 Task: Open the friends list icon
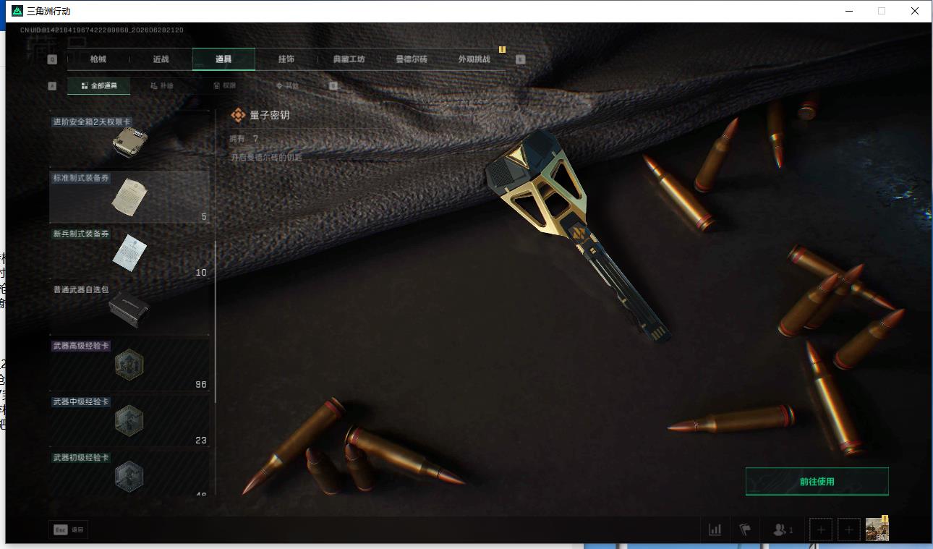pyautogui.click(x=783, y=529)
